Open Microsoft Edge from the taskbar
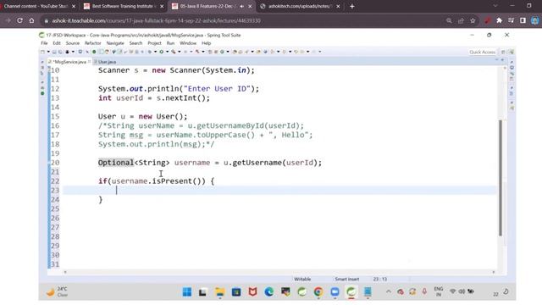 (x=269, y=292)
